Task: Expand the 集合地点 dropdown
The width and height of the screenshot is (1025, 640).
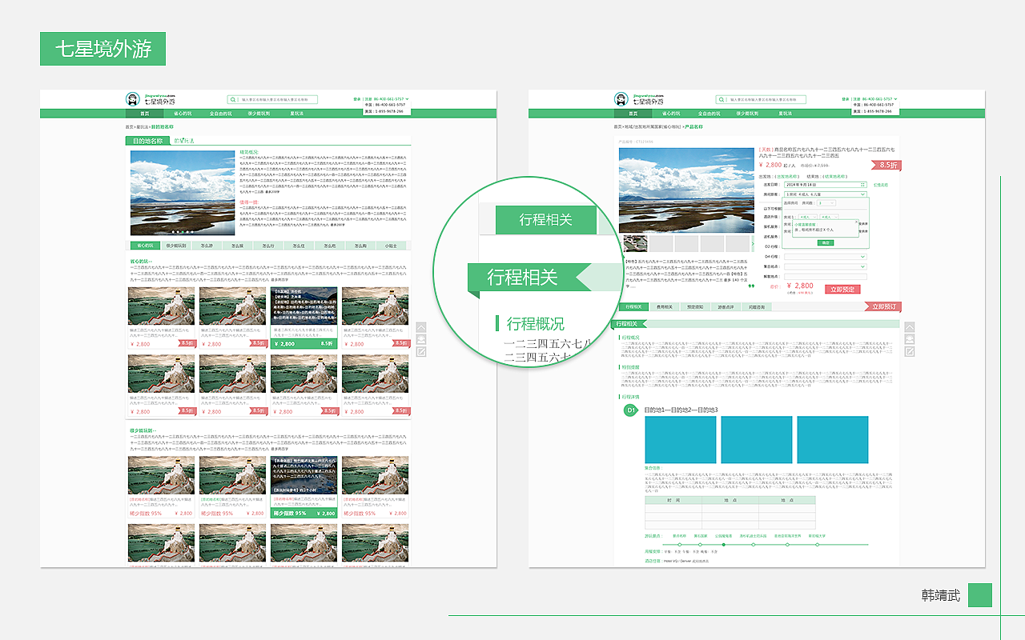Action: tap(826, 266)
